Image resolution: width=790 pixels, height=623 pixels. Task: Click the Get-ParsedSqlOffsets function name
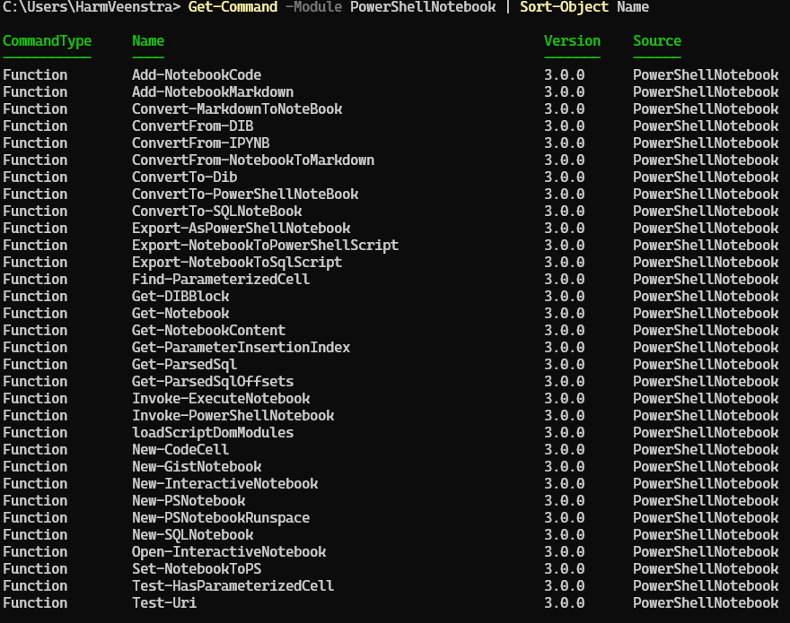click(213, 382)
